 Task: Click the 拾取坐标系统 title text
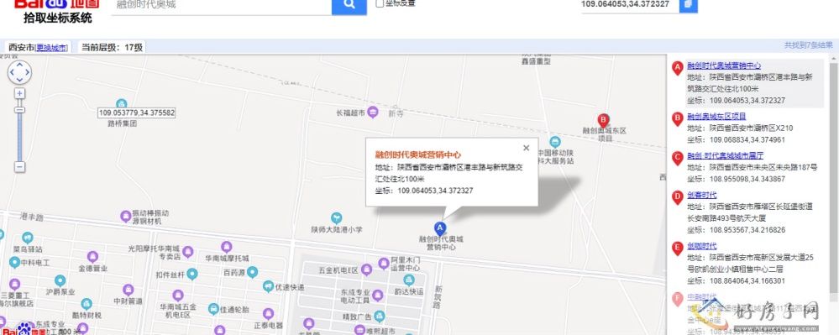(x=58, y=18)
